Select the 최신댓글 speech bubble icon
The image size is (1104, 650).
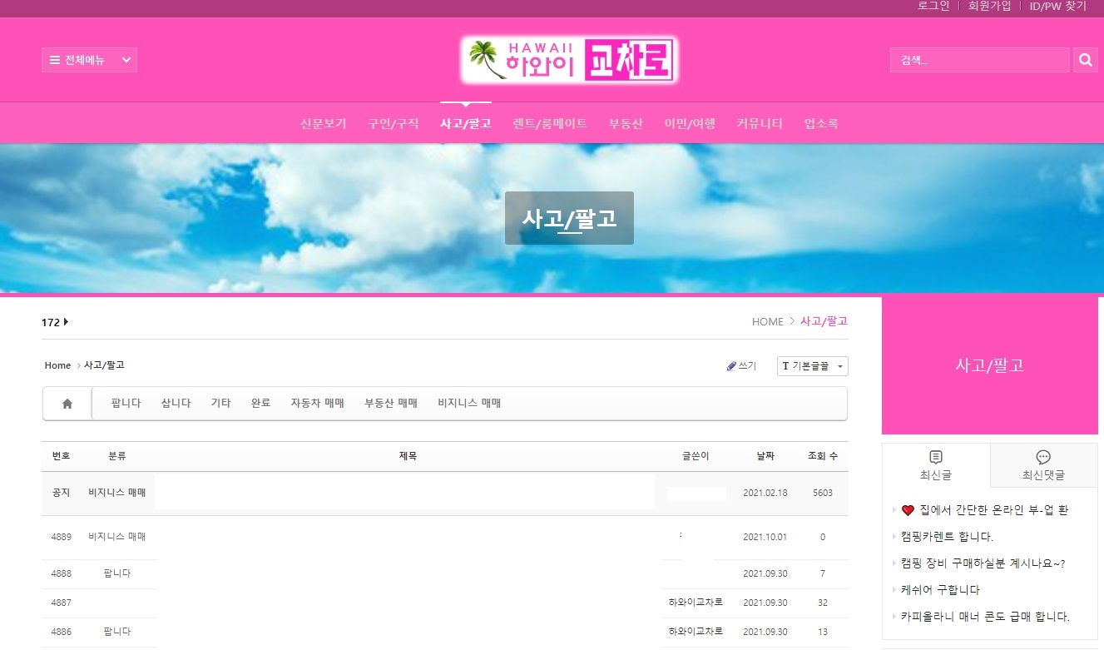point(1043,457)
